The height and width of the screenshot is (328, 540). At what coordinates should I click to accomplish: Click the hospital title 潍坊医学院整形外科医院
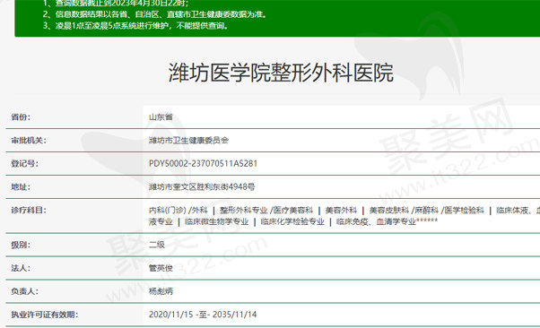[x=281, y=73]
